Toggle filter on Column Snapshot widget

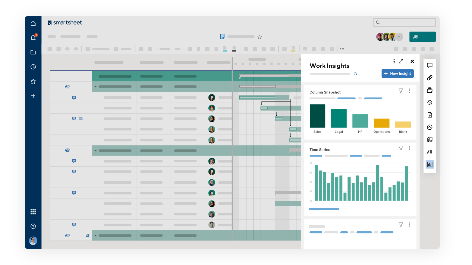[401, 91]
